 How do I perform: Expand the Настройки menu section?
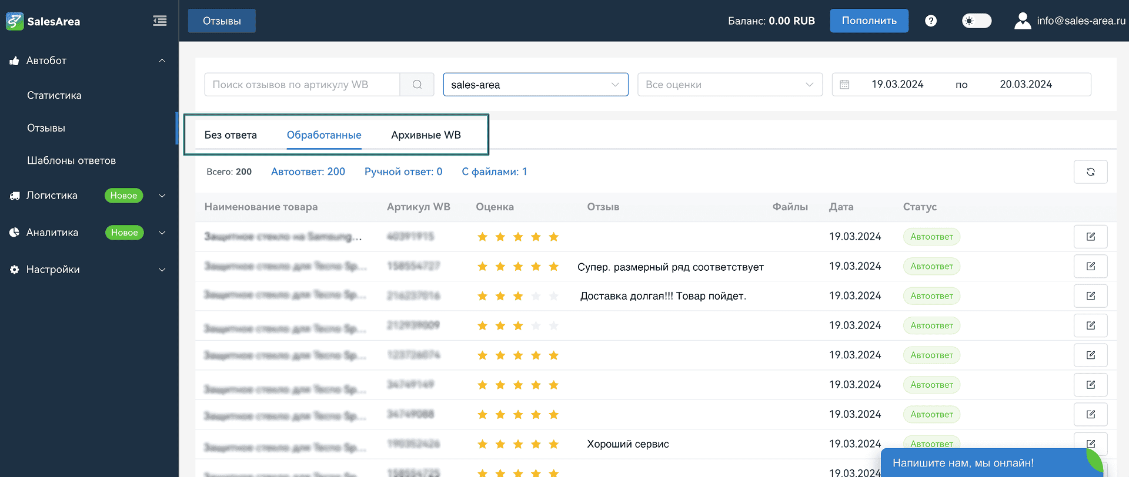tap(162, 270)
